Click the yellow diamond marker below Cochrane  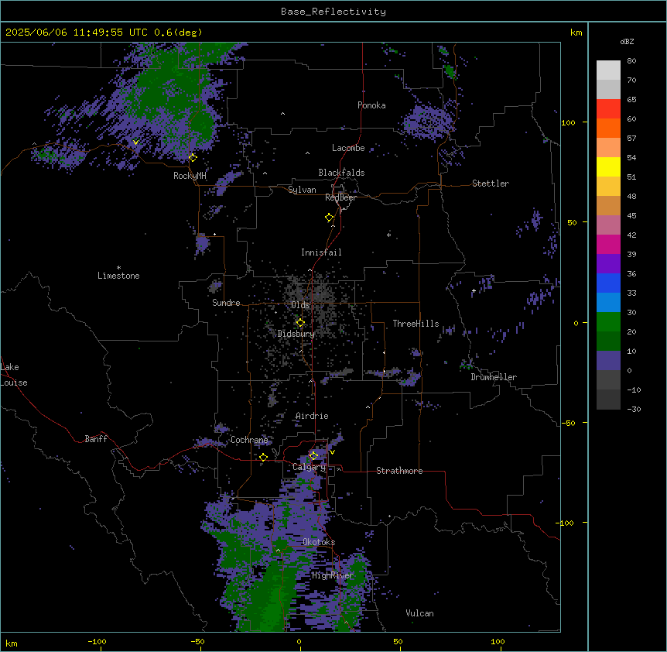point(263,457)
